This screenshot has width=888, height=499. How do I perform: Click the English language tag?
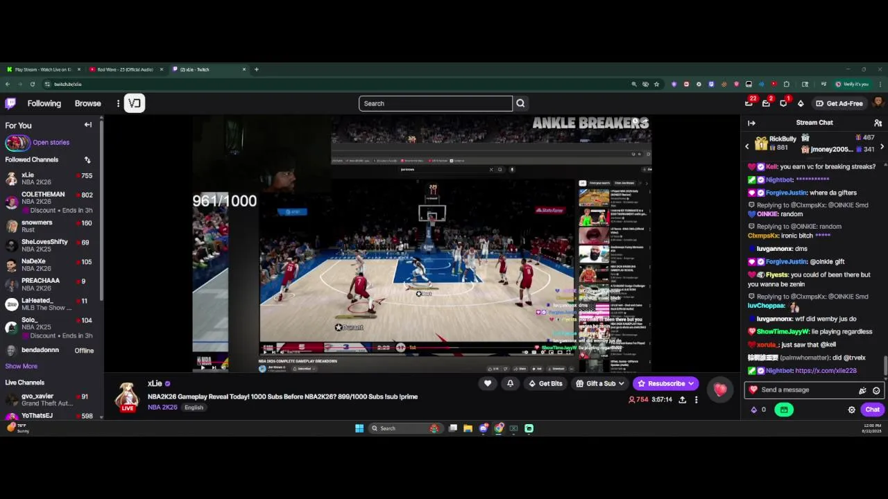click(x=194, y=408)
